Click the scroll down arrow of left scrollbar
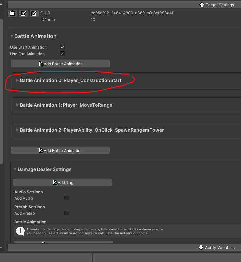The image size is (241, 262). pyautogui.click(x=1, y=247)
